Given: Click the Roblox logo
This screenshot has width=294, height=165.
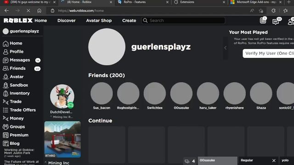Looking at the screenshot, I should pos(18,21).
